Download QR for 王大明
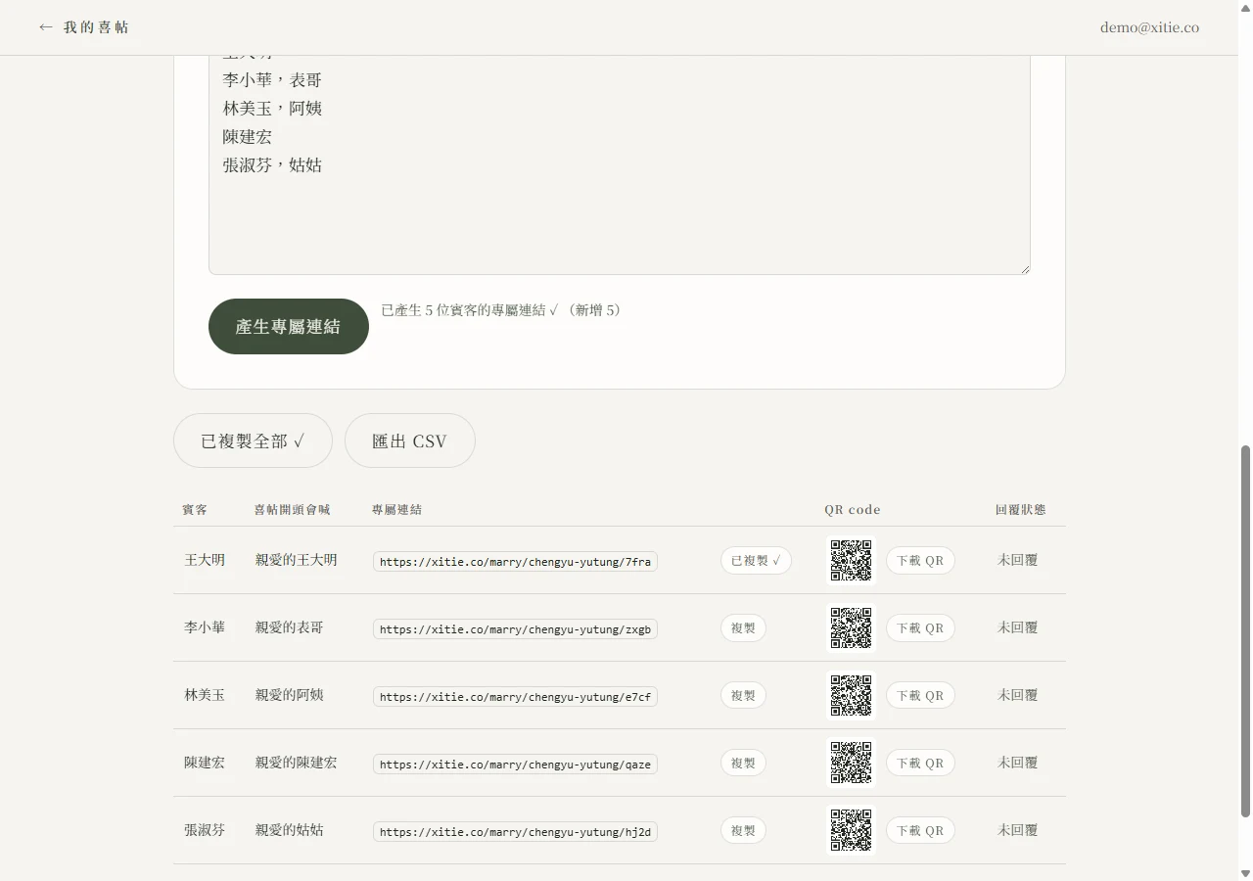This screenshot has height=881, width=1253. pyautogui.click(x=920, y=561)
